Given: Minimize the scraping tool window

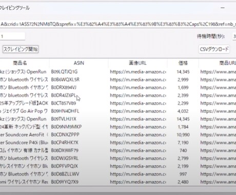Looking at the screenshot, I should pyautogui.click(x=223, y=8).
